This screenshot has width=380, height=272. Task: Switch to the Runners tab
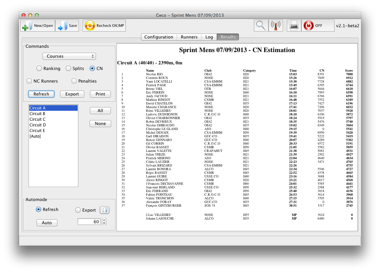(x=189, y=37)
